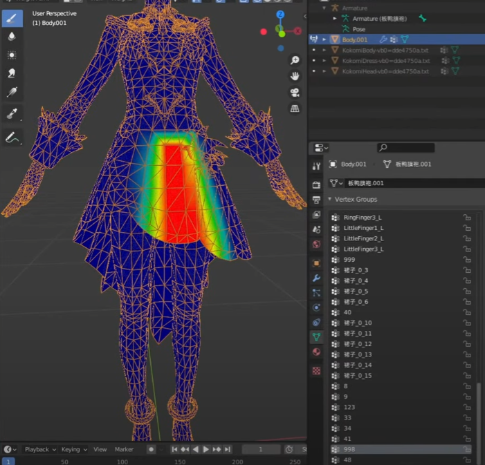Click the current frame number field
485x465 pixels.
pyautogui.click(x=260, y=449)
